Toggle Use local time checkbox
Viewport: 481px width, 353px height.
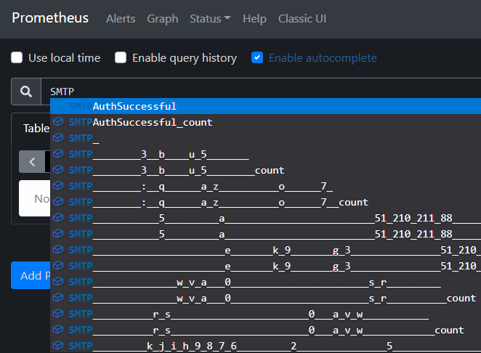[x=17, y=57]
